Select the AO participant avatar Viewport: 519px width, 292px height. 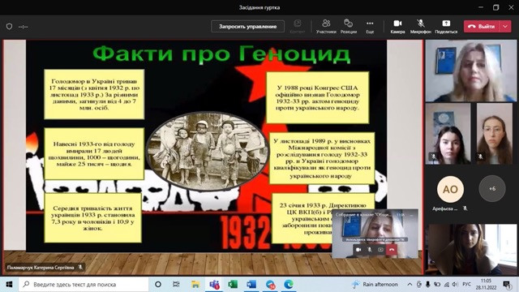450,189
